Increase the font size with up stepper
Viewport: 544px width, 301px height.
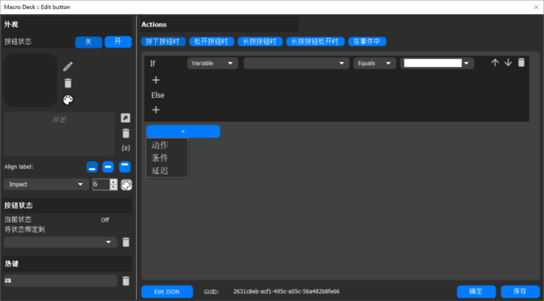click(x=113, y=182)
